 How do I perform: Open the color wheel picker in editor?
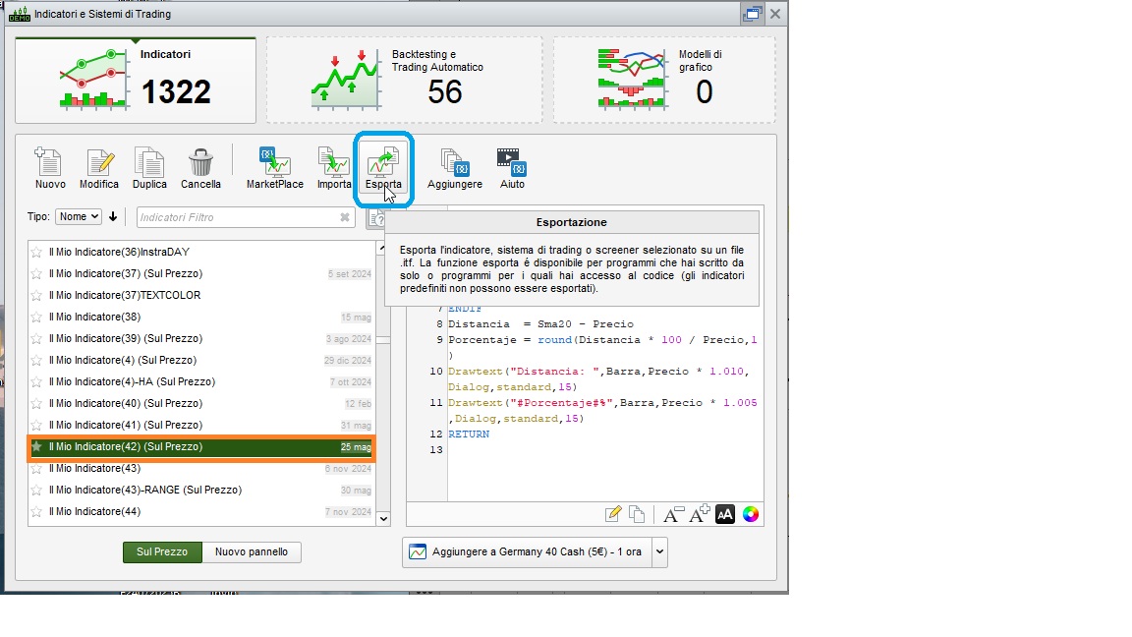(751, 514)
